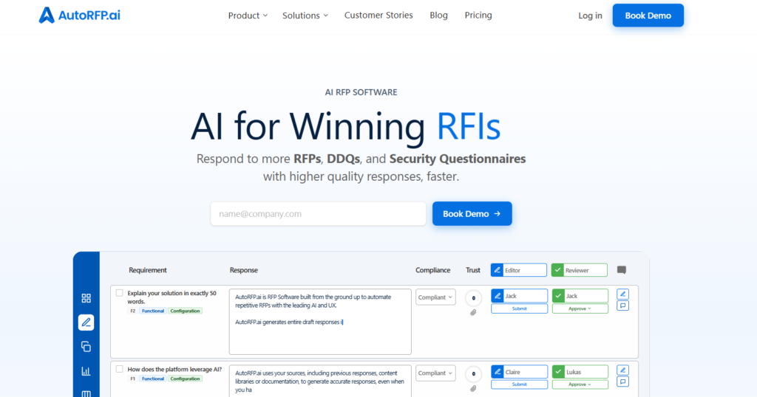Open Compliant dropdown in 'How does the platform' row

(435, 373)
